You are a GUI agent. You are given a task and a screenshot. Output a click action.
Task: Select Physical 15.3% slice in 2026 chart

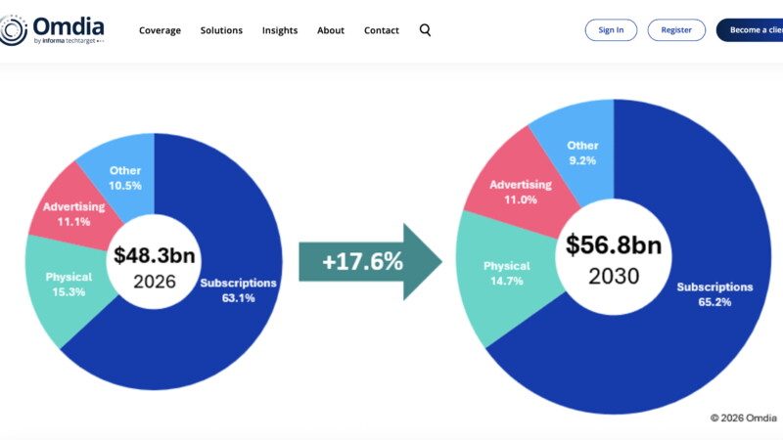[69, 284]
